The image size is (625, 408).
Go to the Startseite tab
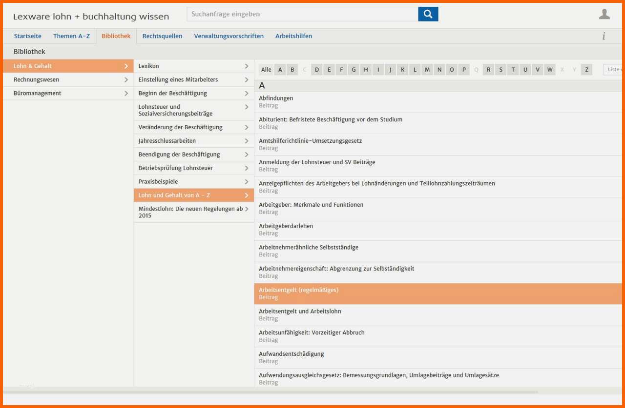click(28, 36)
